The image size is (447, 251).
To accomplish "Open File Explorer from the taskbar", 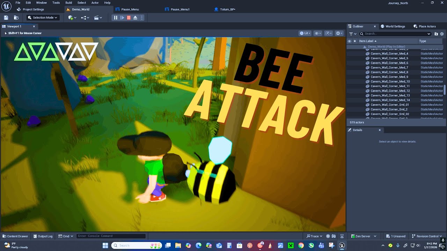I will coord(178,245).
